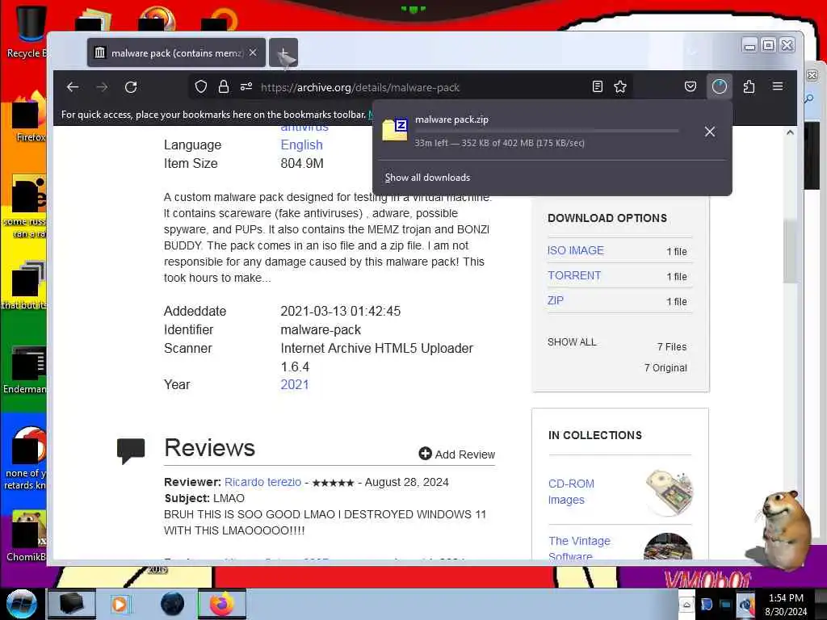Image resolution: width=827 pixels, height=620 pixels.
Task: Close the malware pack tab
Action: click(x=253, y=52)
